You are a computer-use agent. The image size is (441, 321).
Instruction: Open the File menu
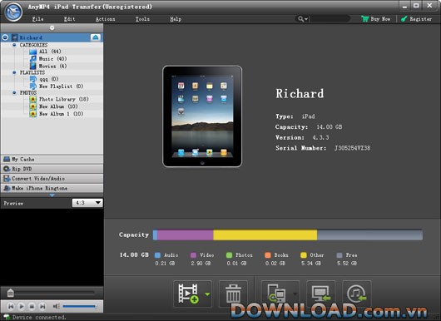[37, 19]
